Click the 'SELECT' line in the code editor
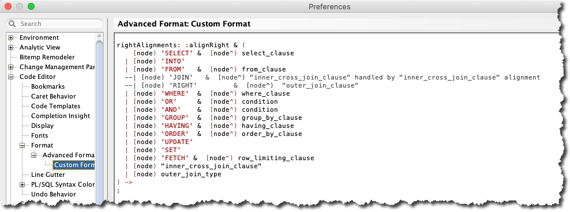This screenshot has width=570, height=212. 213,54
